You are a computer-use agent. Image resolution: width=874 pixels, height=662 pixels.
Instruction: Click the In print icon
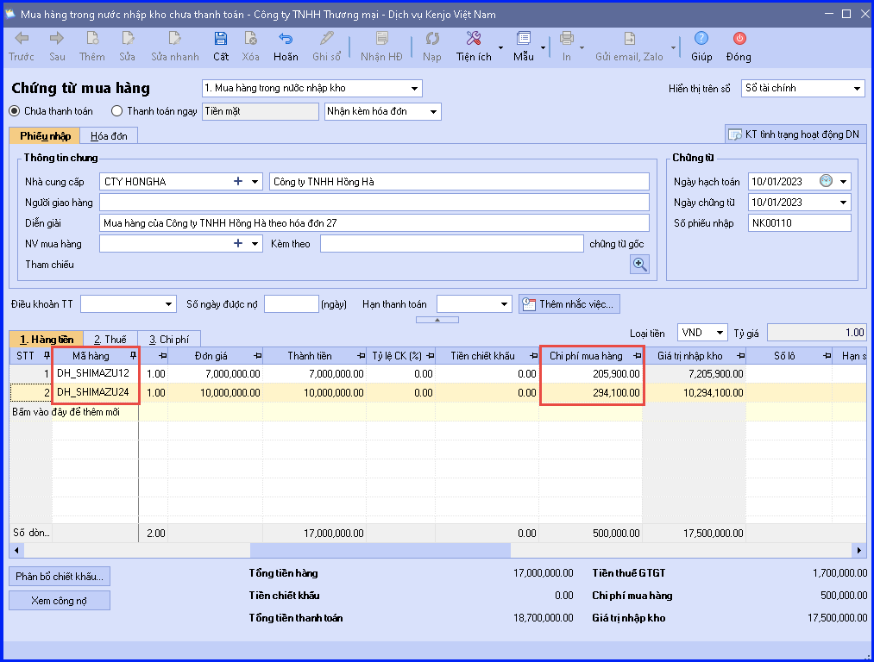pos(566,39)
